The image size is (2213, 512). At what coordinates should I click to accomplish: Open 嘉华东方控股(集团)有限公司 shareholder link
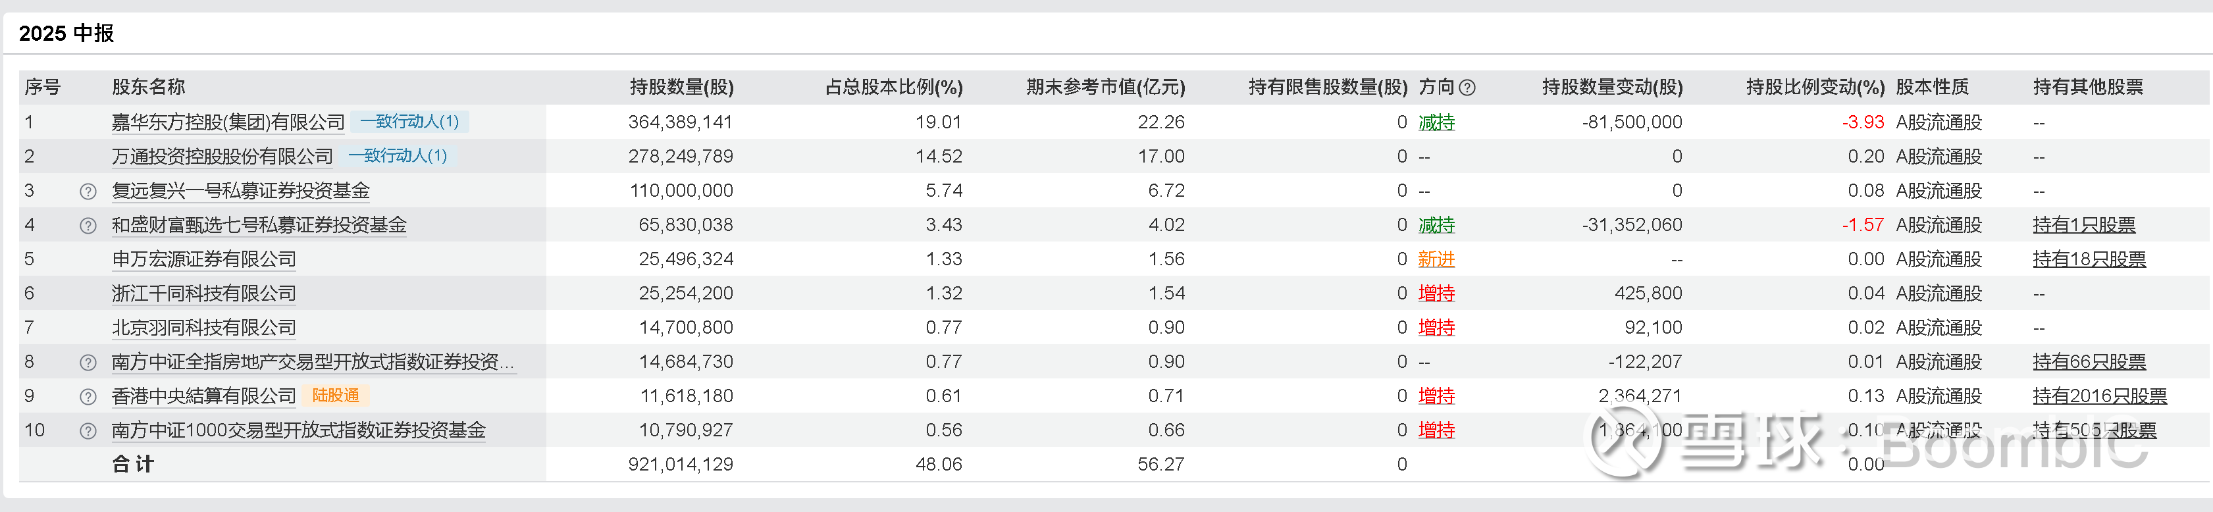(228, 122)
